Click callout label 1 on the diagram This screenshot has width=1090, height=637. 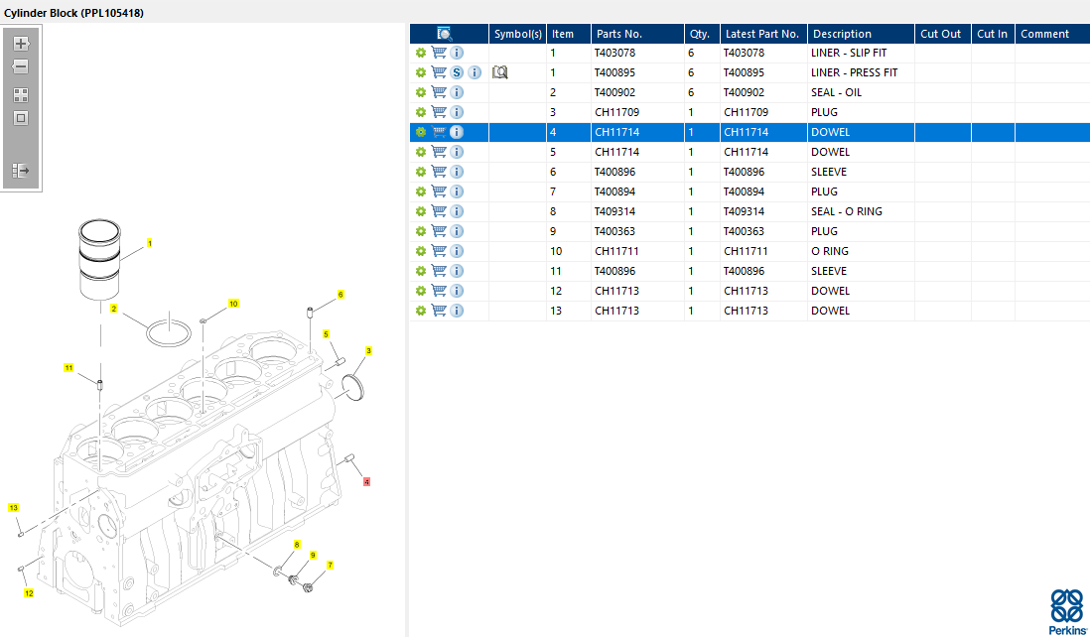150,243
